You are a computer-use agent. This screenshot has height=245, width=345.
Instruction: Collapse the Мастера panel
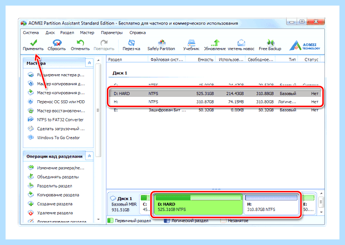90,63
